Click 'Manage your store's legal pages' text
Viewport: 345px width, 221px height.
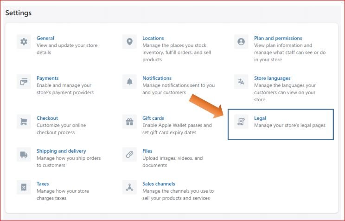point(290,125)
